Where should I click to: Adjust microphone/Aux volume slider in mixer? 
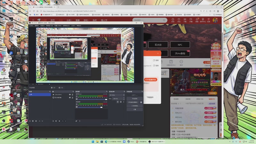[92, 99]
